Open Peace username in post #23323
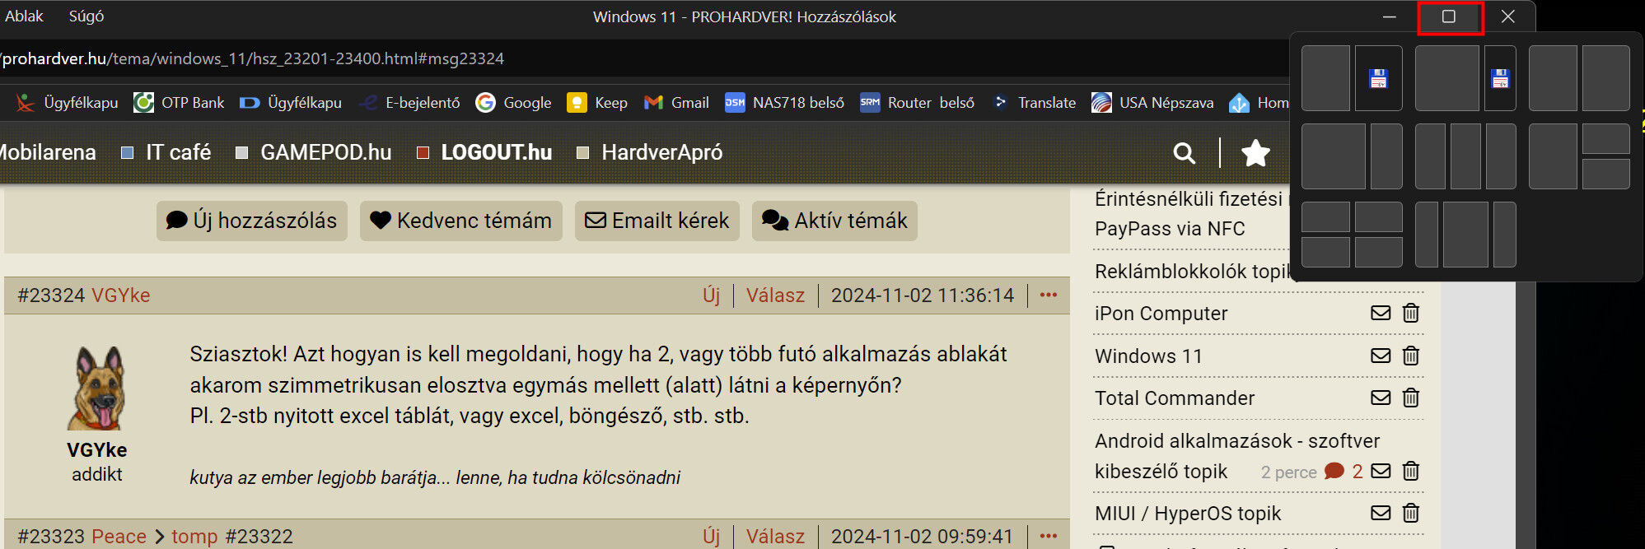 click(x=119, y=537)
